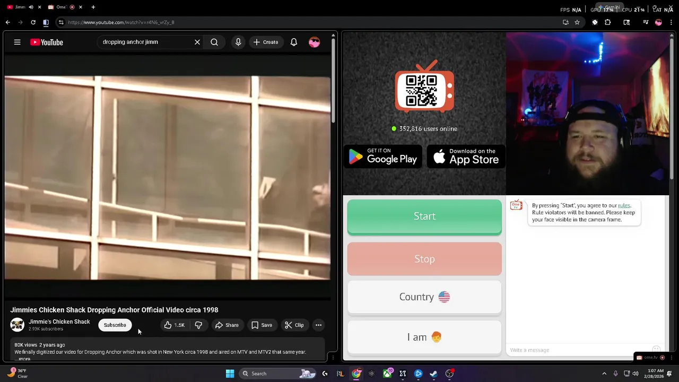Mute the Jimm YouTube tab audio

[31, 7]
